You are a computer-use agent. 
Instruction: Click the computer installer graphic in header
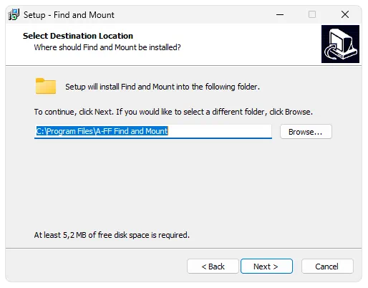tap(340, 44)
